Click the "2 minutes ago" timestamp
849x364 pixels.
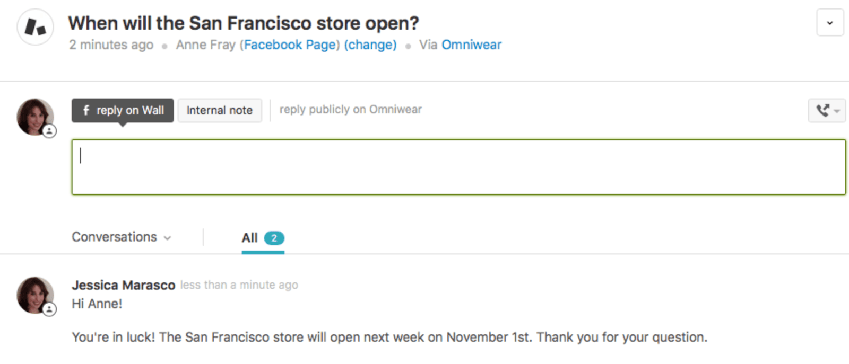111,45
